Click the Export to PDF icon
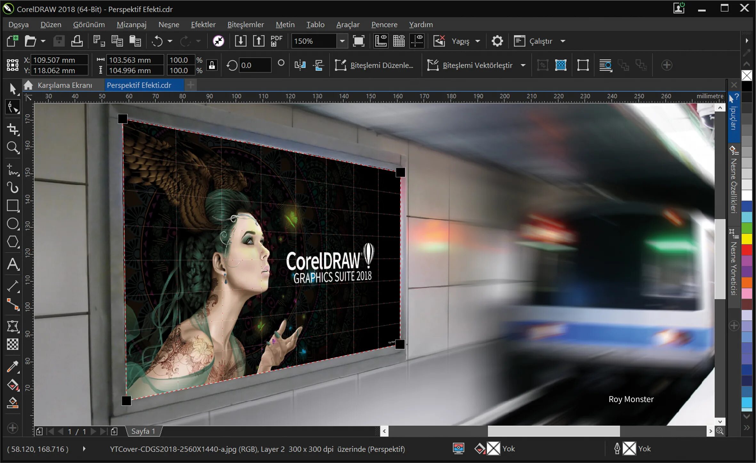 (x=276, y=41)
